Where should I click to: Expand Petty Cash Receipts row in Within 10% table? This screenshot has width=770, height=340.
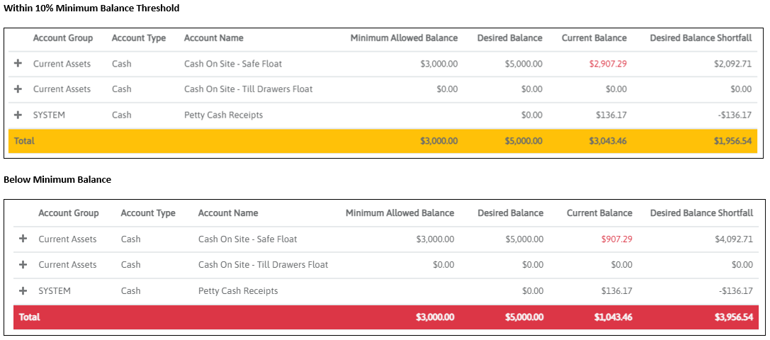pyautogui.click(x=18, y=115)
